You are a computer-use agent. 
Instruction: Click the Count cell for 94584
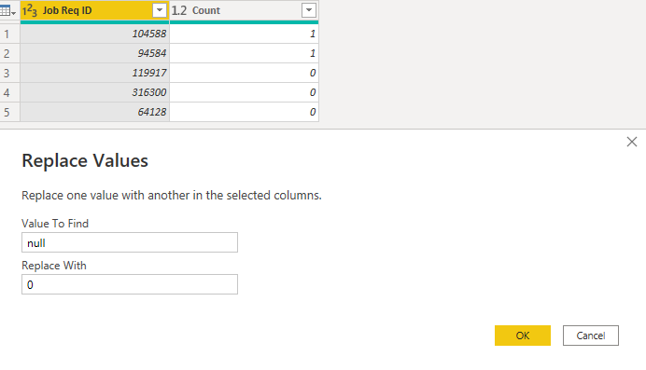coord(244,53)
